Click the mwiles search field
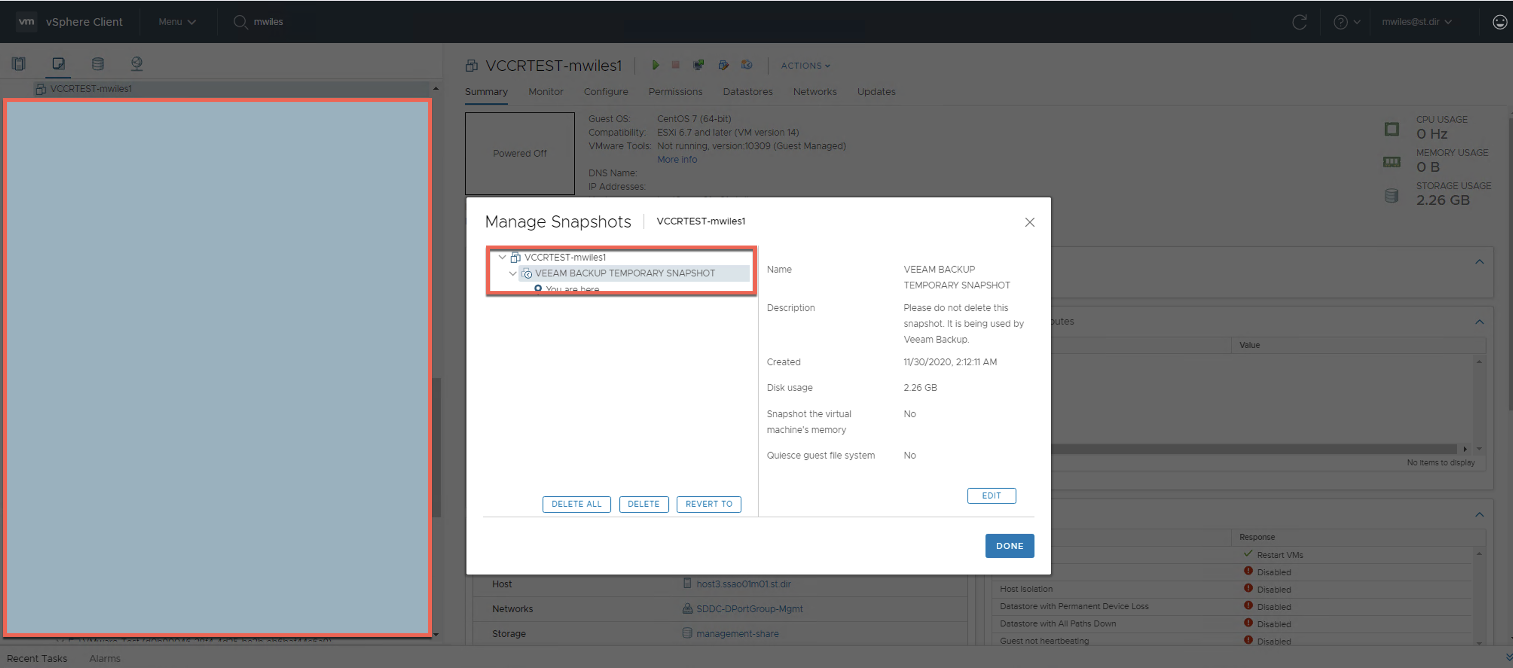 (268, 22)
